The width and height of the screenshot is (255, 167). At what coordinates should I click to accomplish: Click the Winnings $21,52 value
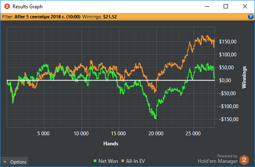tap(110, 17)
